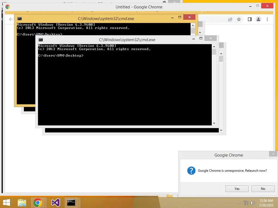Click No in the unresponsive dialog
The width and height of the screenshot is (278, 208).
pyautogui.click(x=263, y=189)
